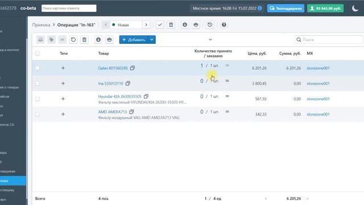This screenshot has height=205, width=364.
Task: Add tag to AMD AMDFA713 row
Action: [63, 114]
